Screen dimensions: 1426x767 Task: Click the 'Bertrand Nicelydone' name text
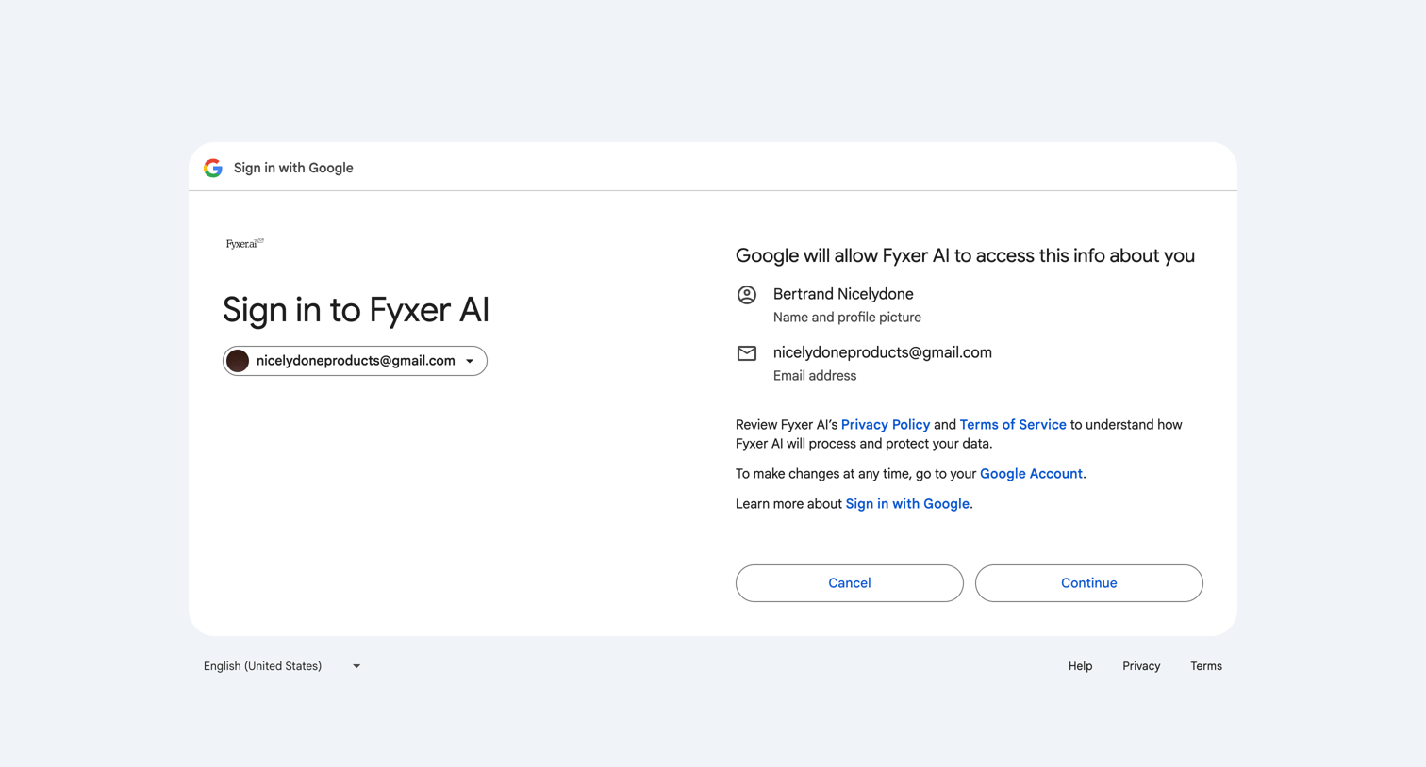(843, 294)
